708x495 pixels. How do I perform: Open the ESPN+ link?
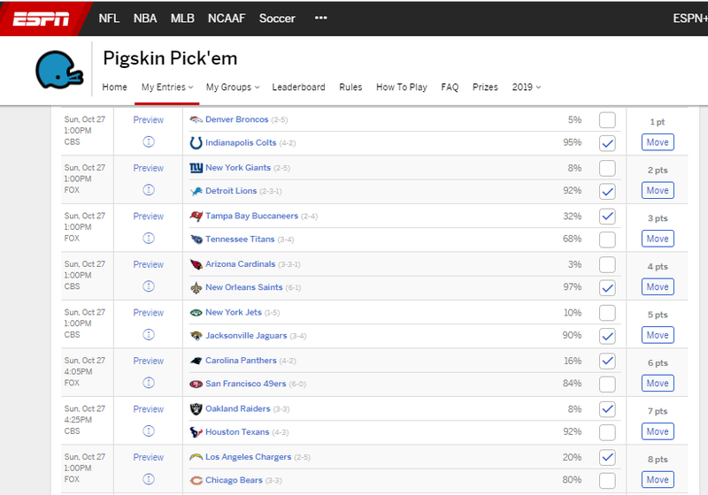[690, 18]
